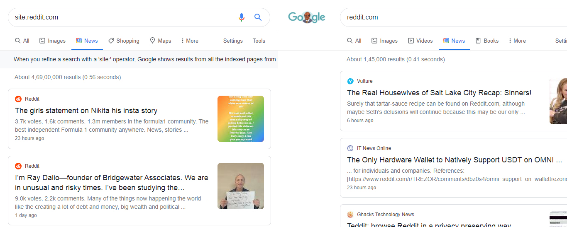Click the voice search microphone icon

point(242,17)
